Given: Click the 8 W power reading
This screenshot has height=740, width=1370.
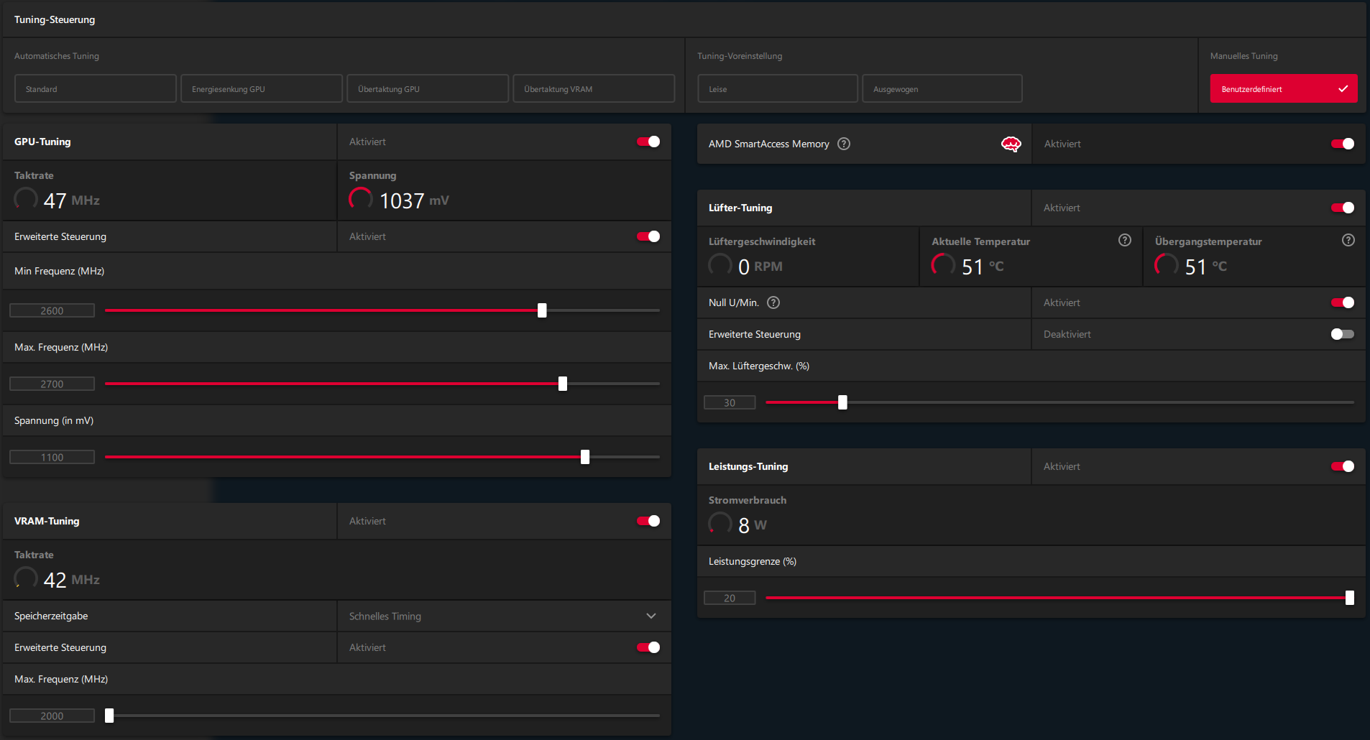Looking at the screenshot, I should pos(753,525).
